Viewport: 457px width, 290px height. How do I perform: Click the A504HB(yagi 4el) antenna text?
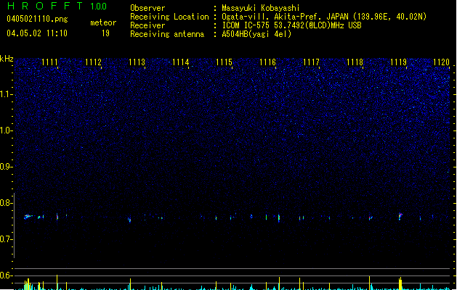click(256, 34)
